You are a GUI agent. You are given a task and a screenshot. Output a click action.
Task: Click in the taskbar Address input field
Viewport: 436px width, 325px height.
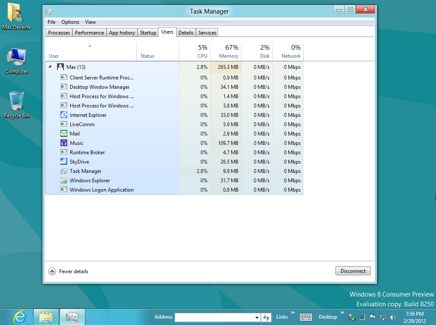click(214, 317)
